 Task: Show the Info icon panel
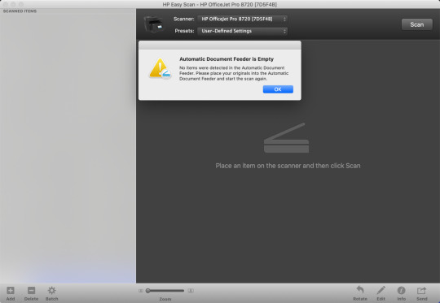401,291
